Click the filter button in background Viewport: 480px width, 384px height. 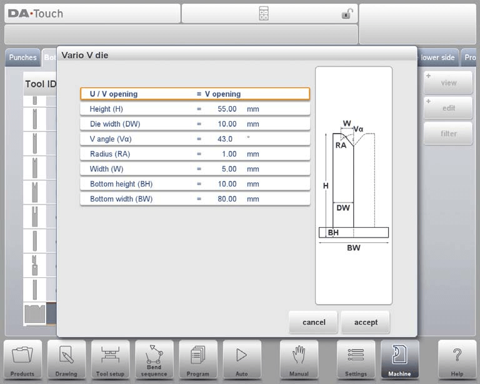[449, 134]
